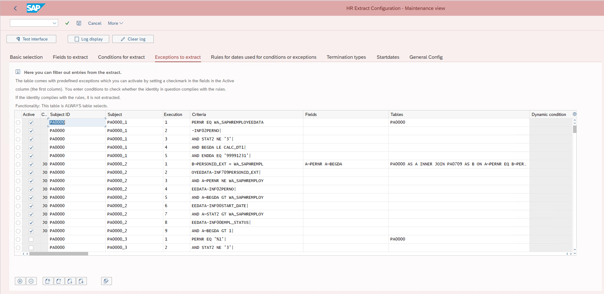Screen dimensions: 604x294
Task: Open Startdates tab
Action: pos(388,57)
